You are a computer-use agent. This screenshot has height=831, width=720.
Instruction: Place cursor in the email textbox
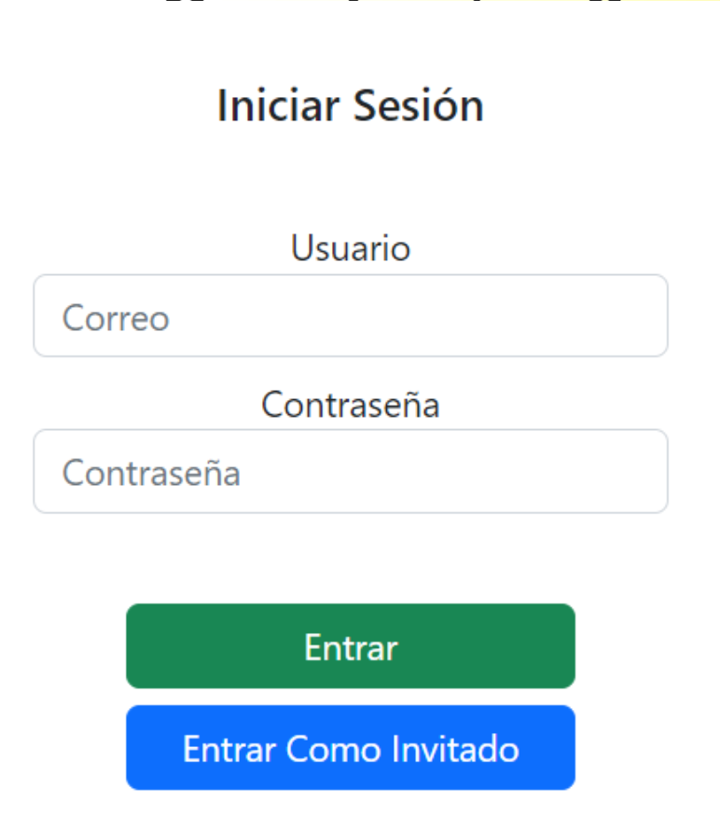point(351,316)
